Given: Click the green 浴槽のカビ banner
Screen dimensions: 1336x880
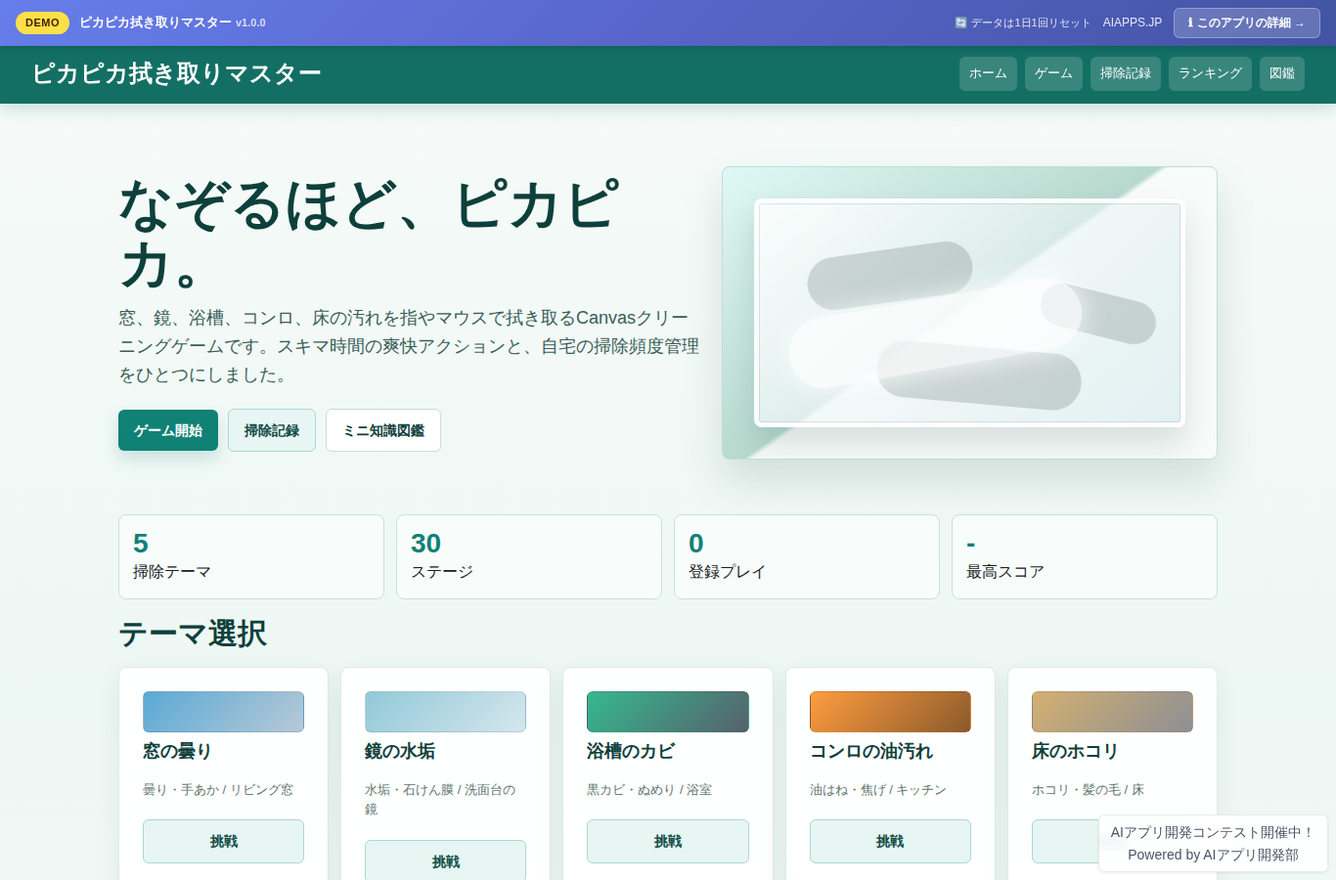Looking at the screenshot, I should point(668,712).
